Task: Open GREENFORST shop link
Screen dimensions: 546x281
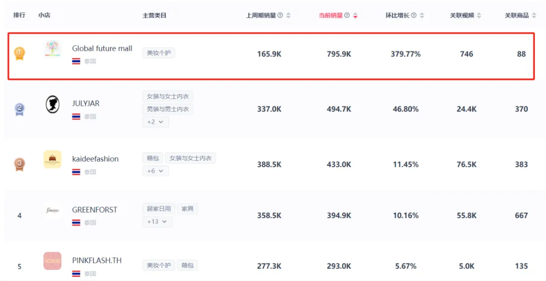Action: tap(95, 210)
